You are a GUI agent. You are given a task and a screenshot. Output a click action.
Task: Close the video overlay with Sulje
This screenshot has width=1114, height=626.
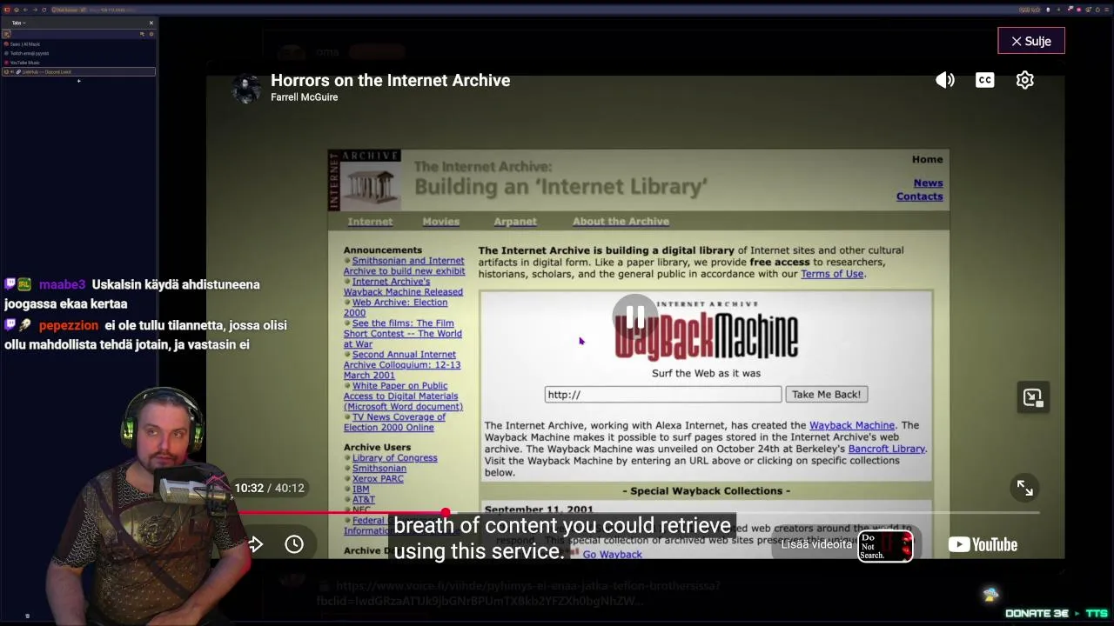[1031, 41]
